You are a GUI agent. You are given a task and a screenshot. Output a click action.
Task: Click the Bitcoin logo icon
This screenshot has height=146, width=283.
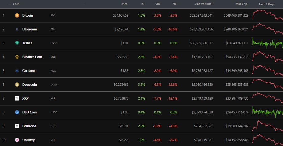click(17, 15)
